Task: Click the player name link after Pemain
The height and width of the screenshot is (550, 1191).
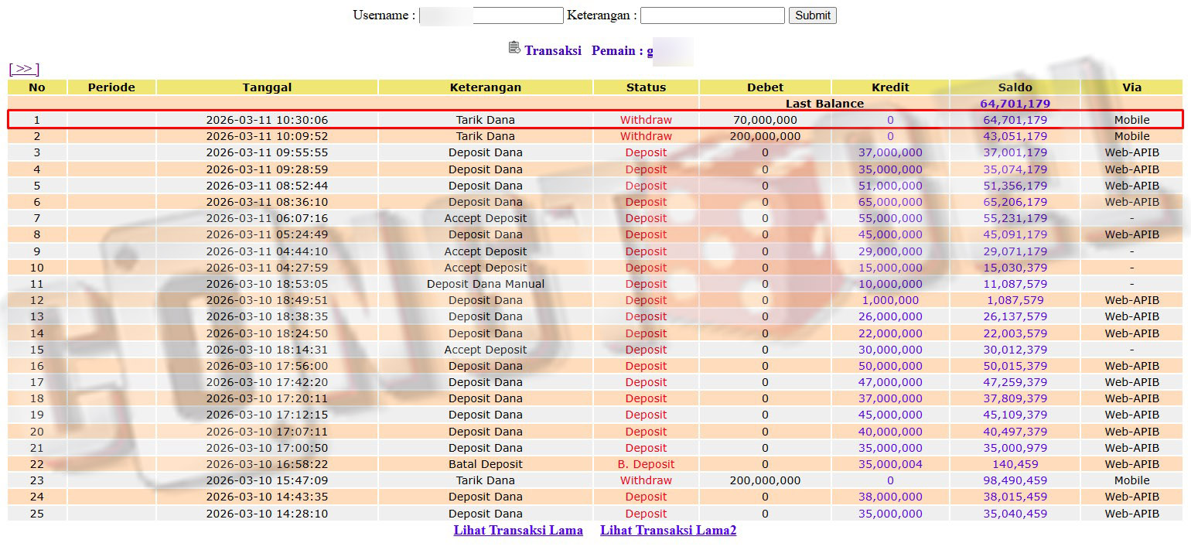Action: 650,51
